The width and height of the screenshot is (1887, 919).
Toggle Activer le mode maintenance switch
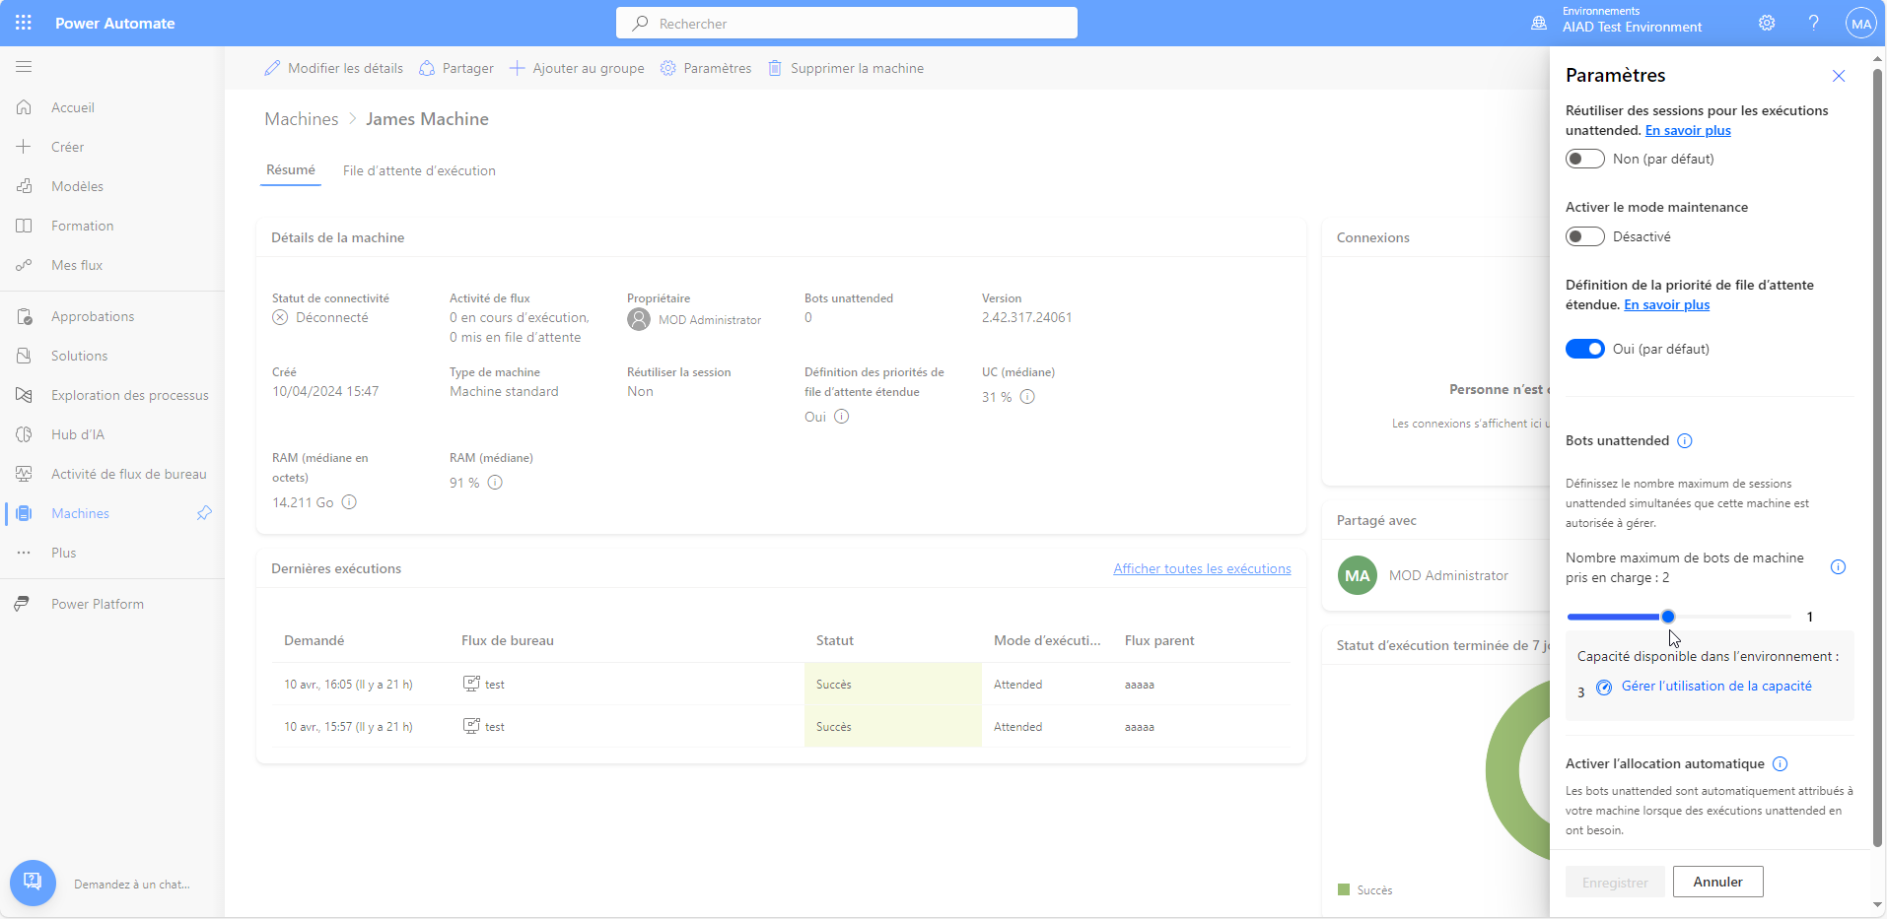pyautogui.click(x=1585, y=236)
